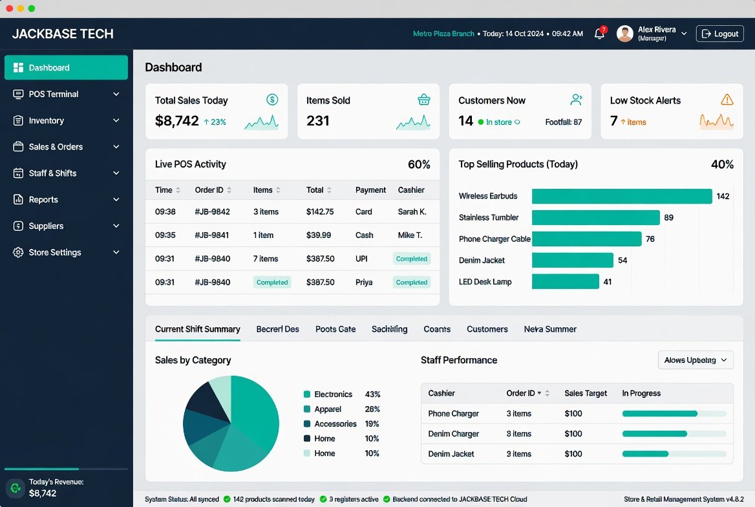
Task: Select the Current Shift Summary tab
Action: point(197,329)
